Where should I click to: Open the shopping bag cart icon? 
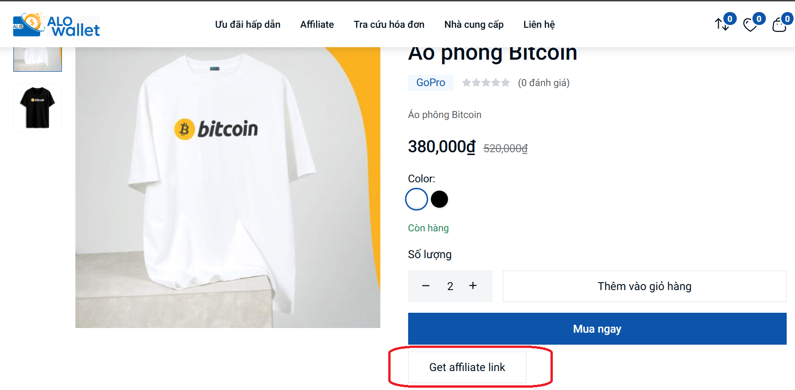click(779, 25)
